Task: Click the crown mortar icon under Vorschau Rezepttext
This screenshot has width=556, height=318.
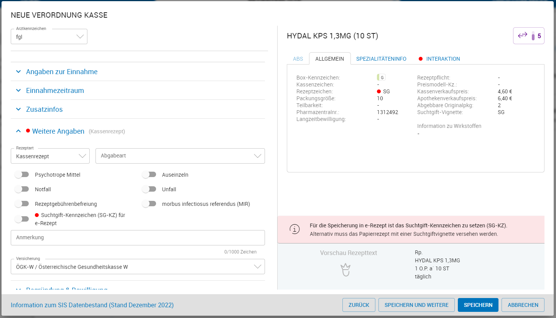Action: tap(346, 270)
